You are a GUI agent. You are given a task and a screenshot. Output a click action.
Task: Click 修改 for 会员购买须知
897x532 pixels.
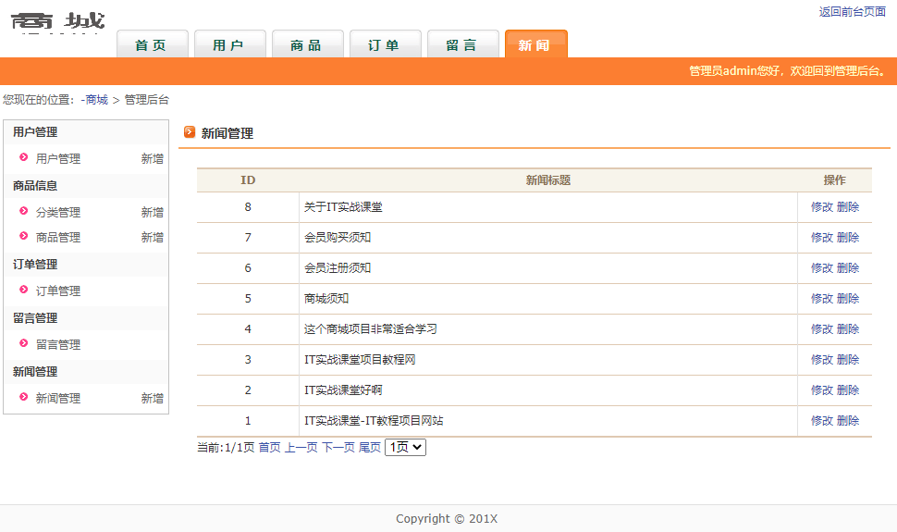(822, 237)
